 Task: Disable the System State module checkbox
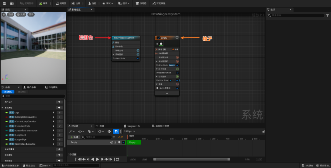pyautogui.click(x=138, y=58)
